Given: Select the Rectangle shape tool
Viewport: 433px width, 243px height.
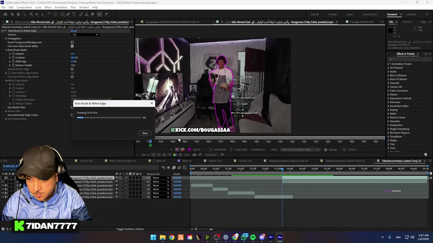Looking at the screenshot, I should coord(63,14).
